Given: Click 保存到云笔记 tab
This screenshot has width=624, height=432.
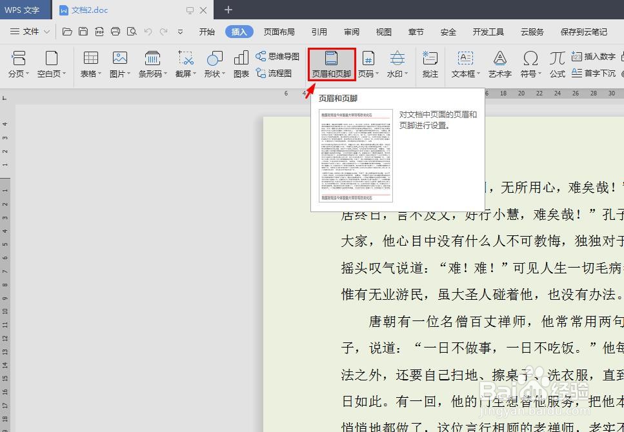Looking at the screenshot, I should click(584, 32).
